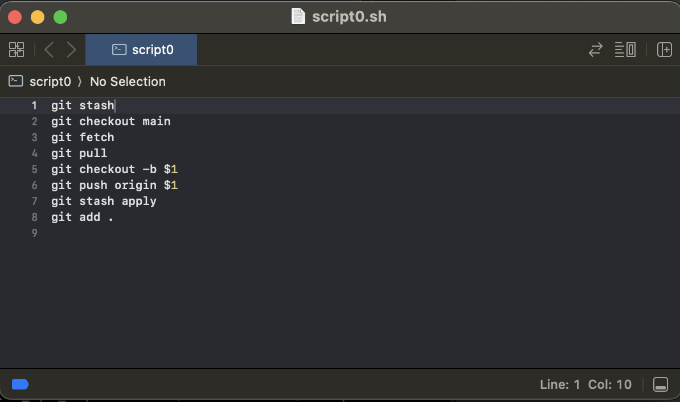The width and height of the screenshot is (680, 402).
Task: Open the adjust editor options menu
Action: click(x=625, y=50)
